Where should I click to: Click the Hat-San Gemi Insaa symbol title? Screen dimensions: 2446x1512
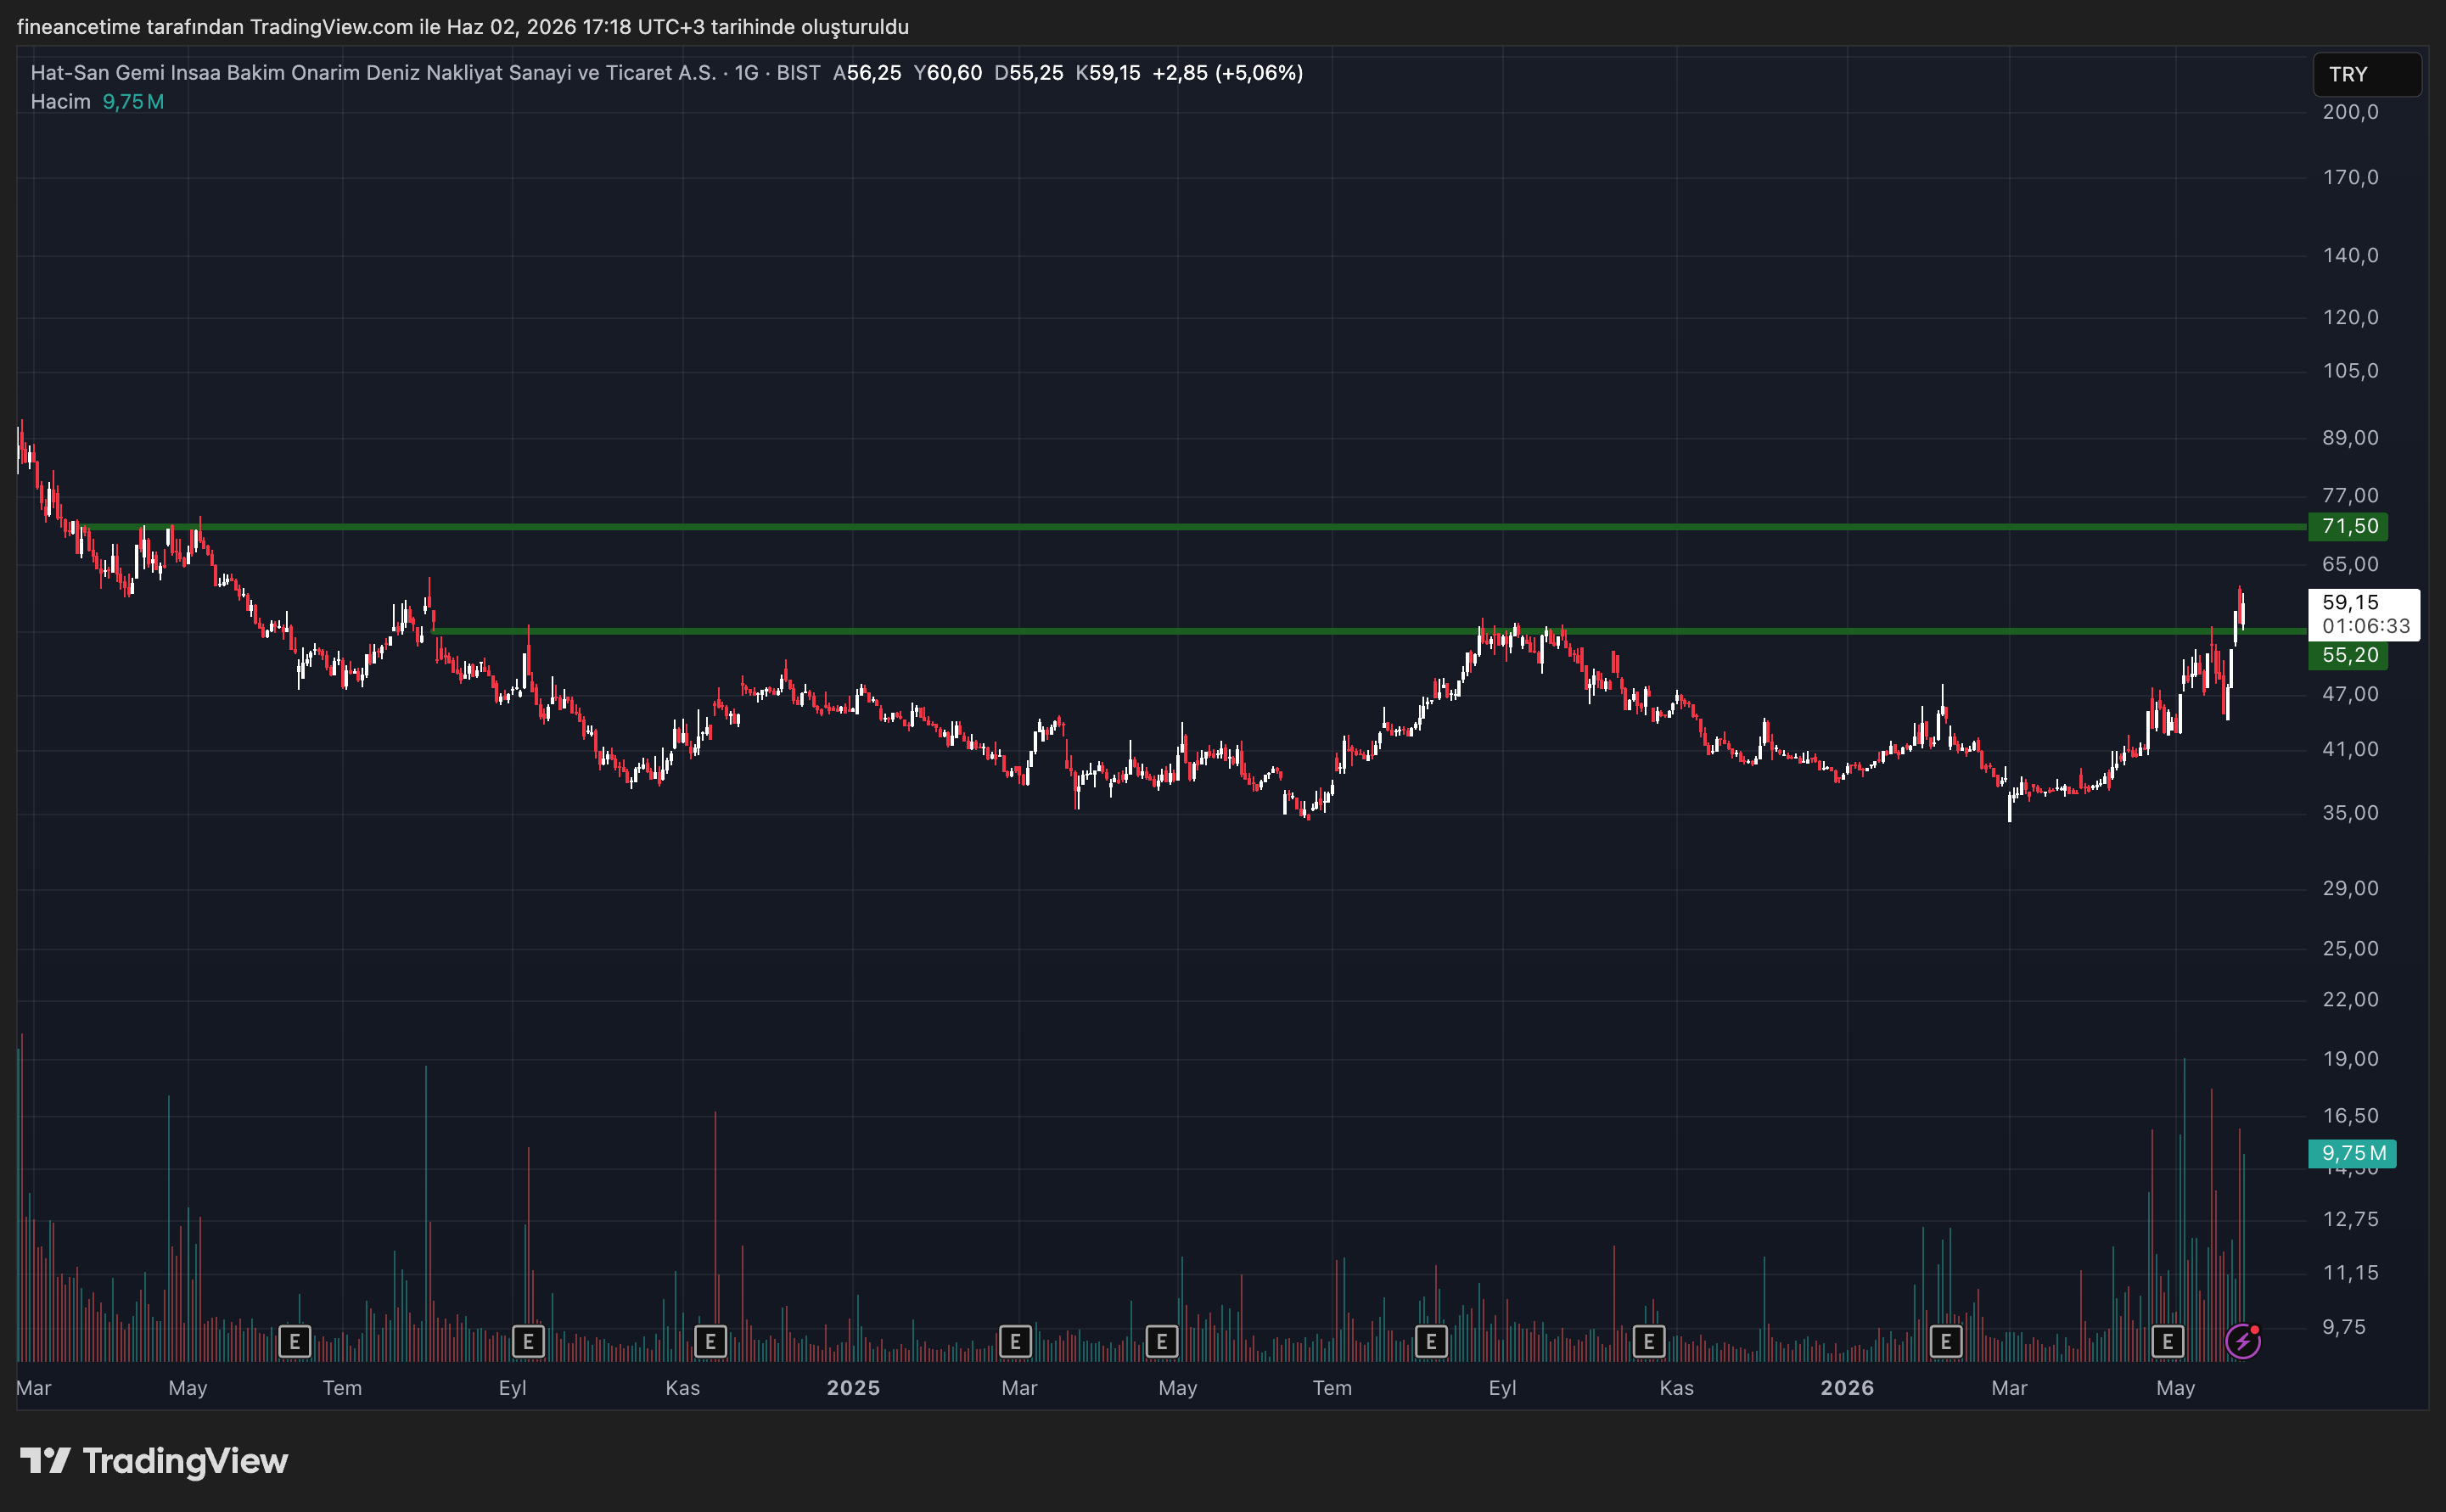coord(373,73)
